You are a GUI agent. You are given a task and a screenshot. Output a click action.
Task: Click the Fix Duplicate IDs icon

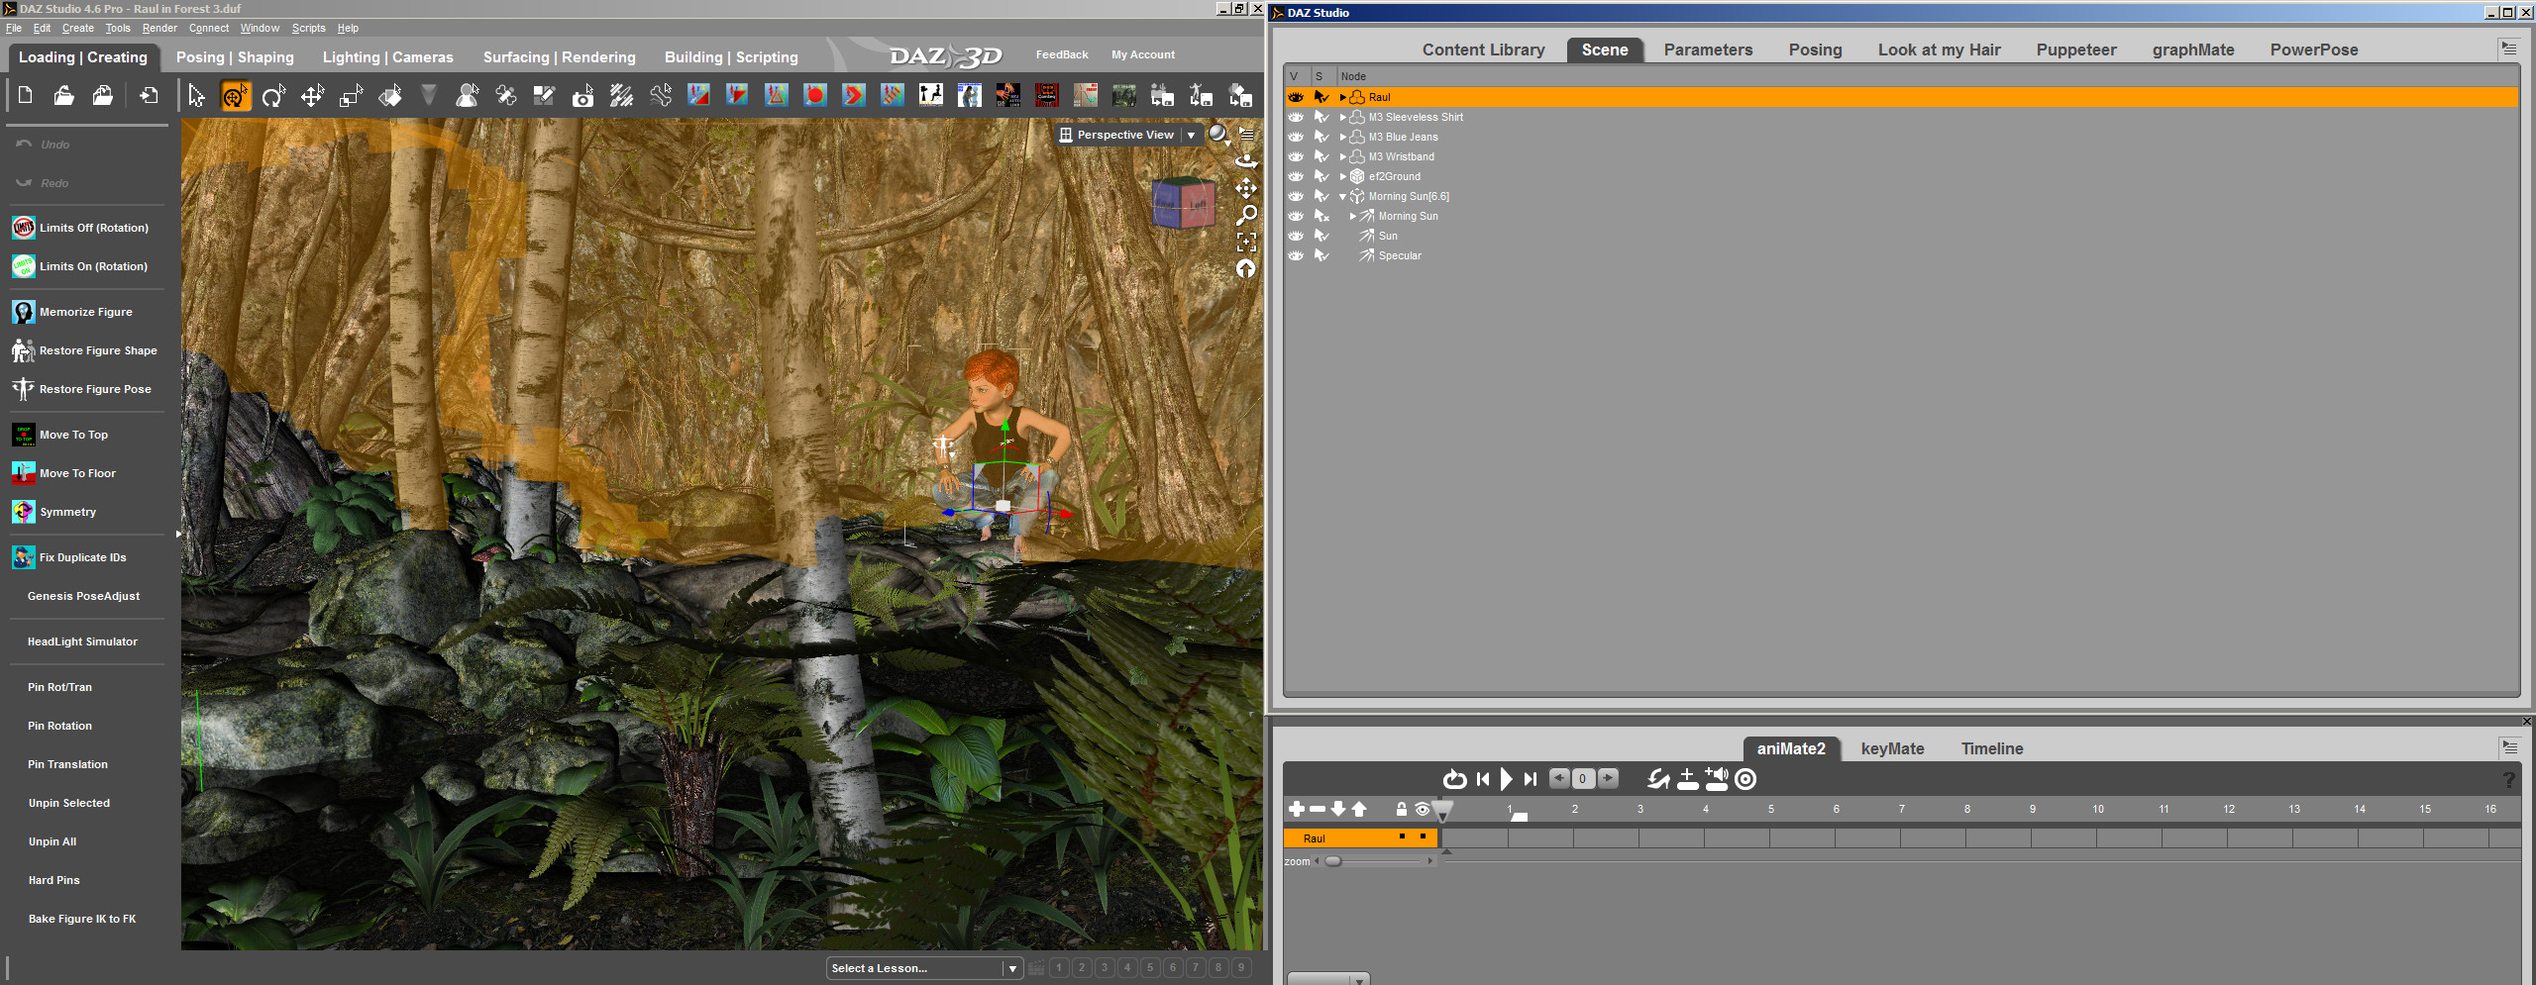(x=24, y=557)
